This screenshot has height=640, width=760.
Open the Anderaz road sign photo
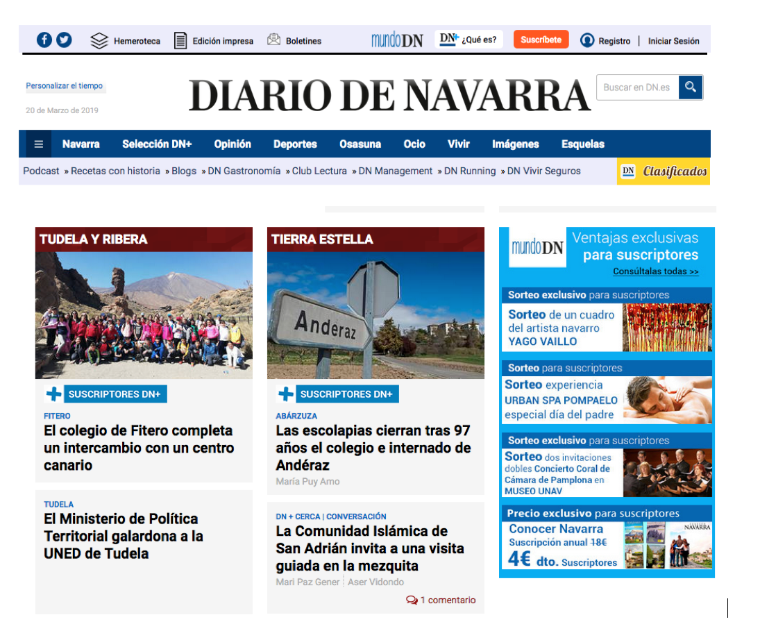click(x=375, y=315)
